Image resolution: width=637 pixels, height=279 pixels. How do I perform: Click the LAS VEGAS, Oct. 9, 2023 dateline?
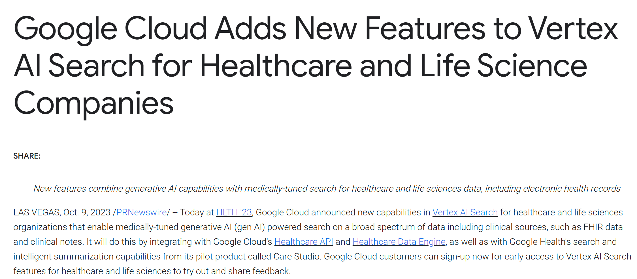(x=62, y=212)
